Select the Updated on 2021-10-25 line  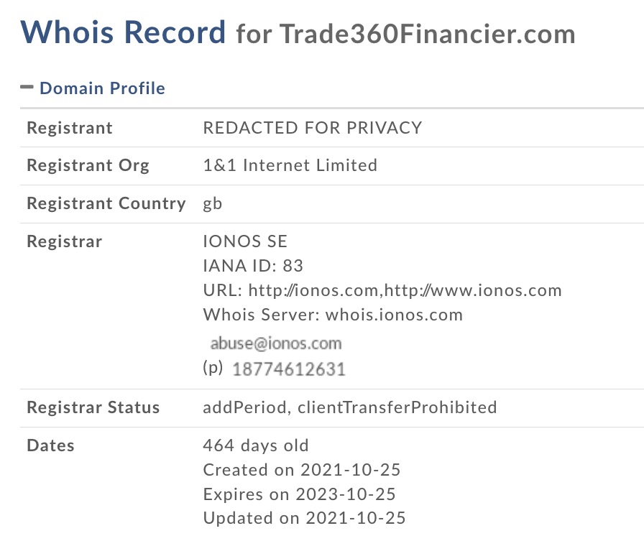[304, 518]
